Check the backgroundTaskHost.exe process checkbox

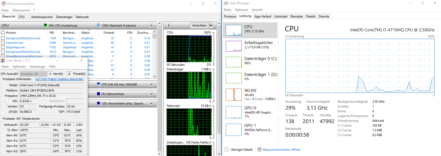[x=3, y=38]
